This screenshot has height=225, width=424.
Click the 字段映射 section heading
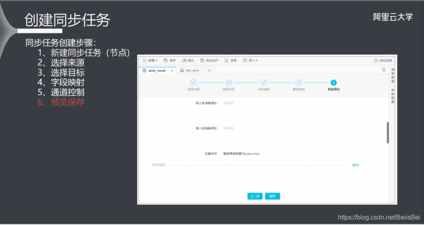159,165
